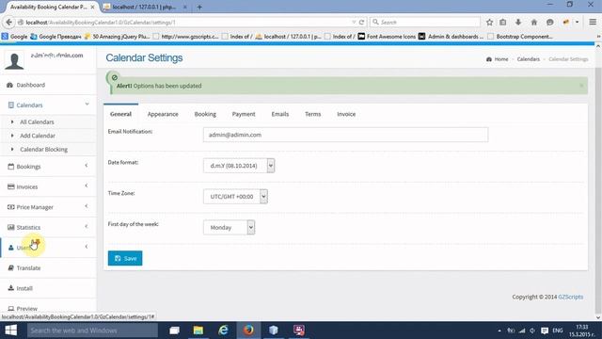Viewport: 602px width, 339px height.
Task: Click the Bookings calendar icon
Action: (10, 167)
